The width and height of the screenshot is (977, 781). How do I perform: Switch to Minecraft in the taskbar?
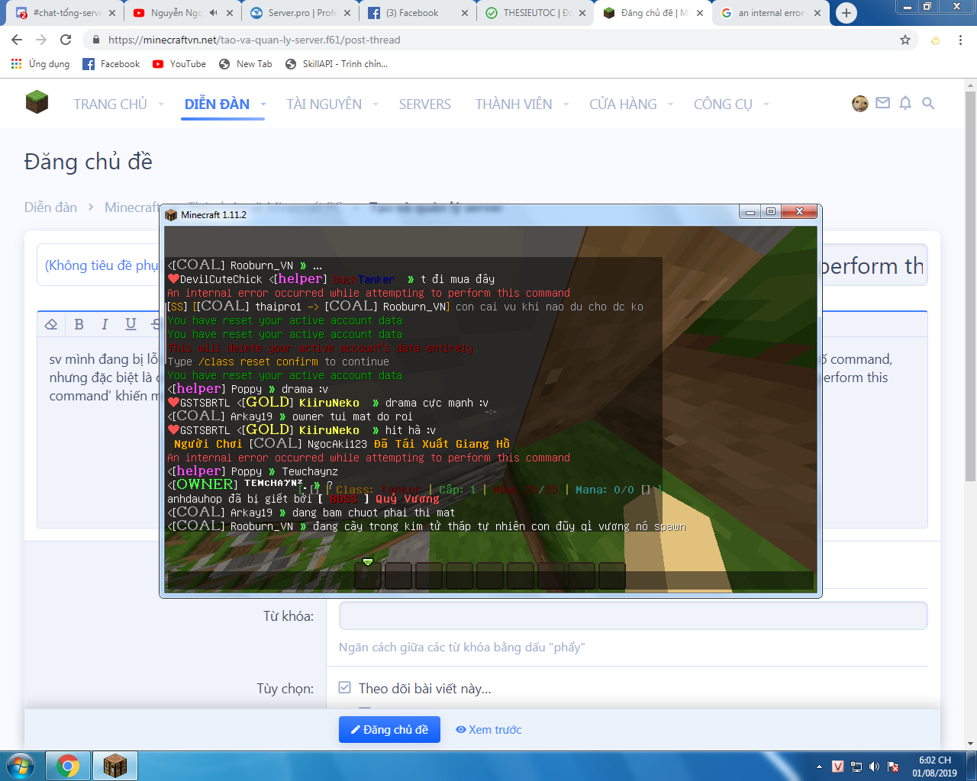(x=115, y=766)
